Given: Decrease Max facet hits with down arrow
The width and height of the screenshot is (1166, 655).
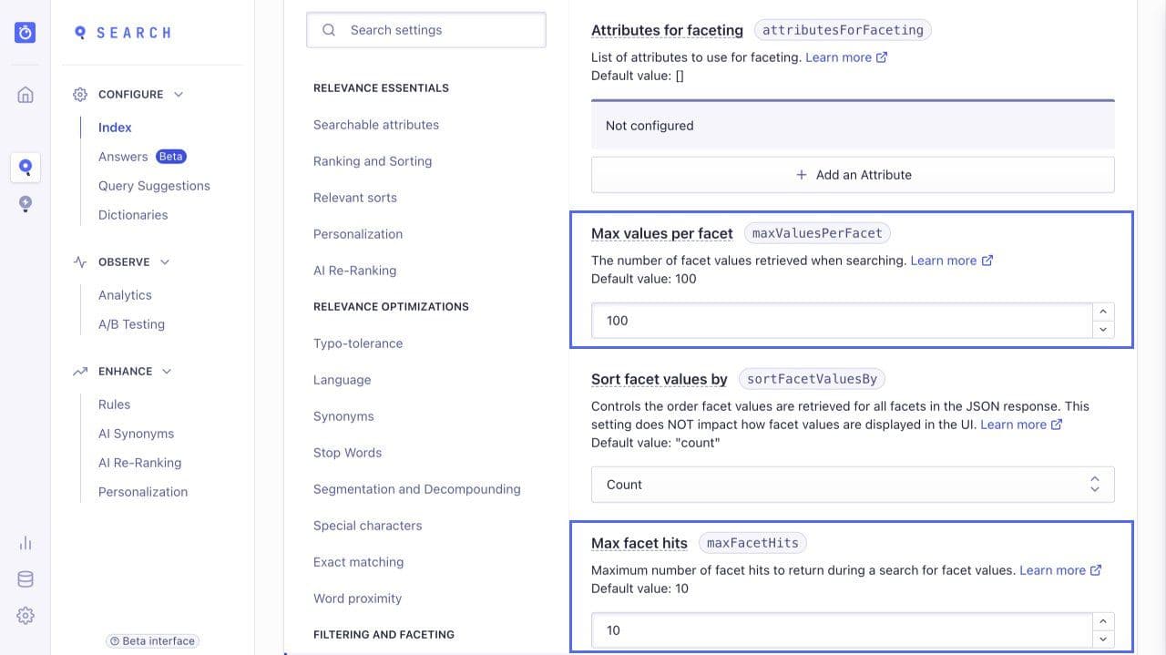Looking at the screenshot, I should (x=1103, y=639).
